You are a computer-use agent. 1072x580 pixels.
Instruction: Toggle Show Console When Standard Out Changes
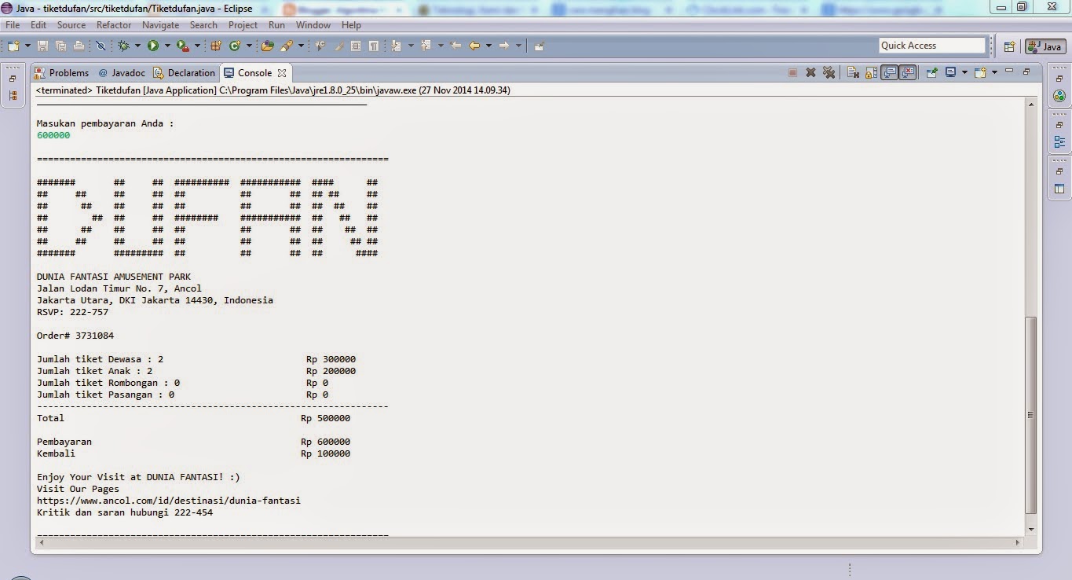pos(889,72)
